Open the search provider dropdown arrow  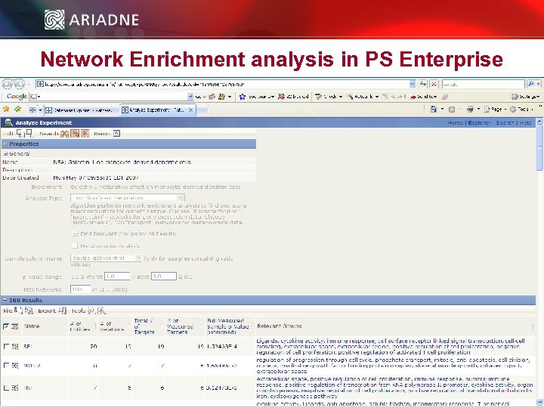tap(539, 84)
